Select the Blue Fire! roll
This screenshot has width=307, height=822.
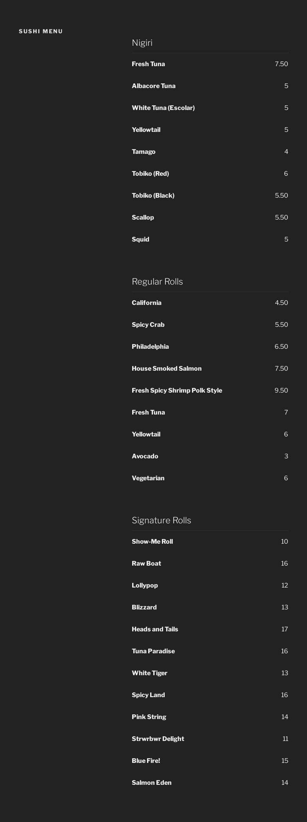[x=146, y=761]
